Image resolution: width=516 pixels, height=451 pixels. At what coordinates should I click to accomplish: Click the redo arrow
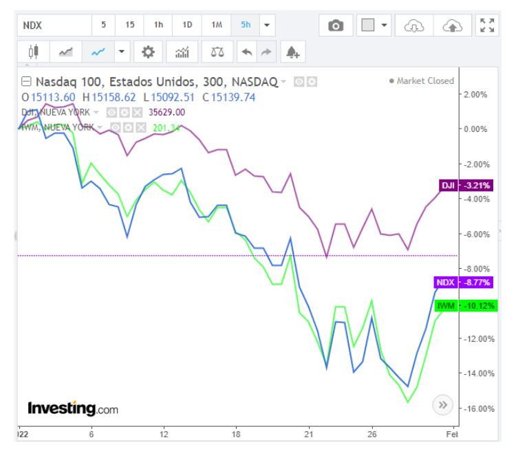(266, 52)
